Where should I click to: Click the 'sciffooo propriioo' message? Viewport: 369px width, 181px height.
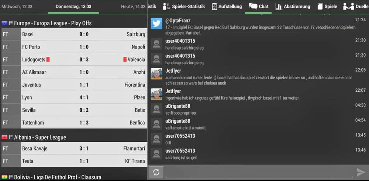tap(180, 113)
